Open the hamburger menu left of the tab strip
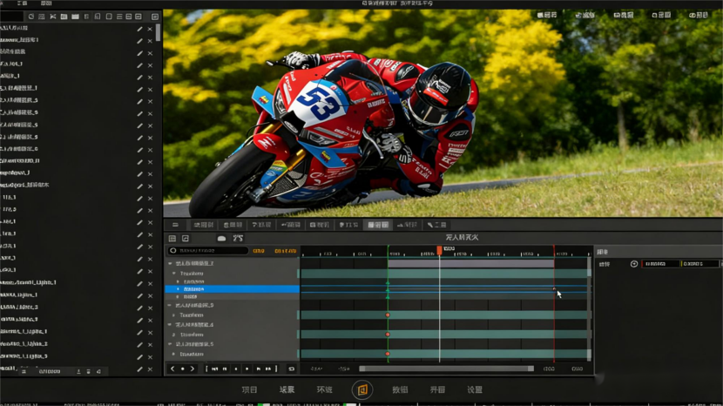The height and width of the screenshot is (406, 723). tap(175, 225)
